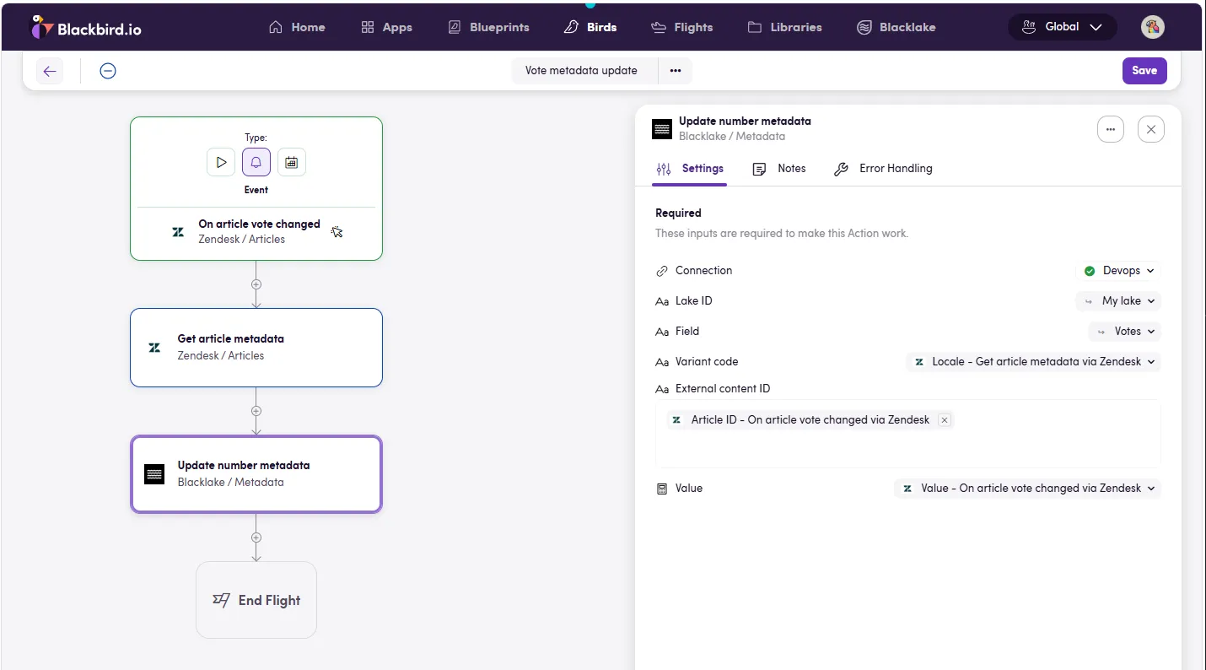Open the Apps page
Screen dimensions: 1206x670
(386, 27)
